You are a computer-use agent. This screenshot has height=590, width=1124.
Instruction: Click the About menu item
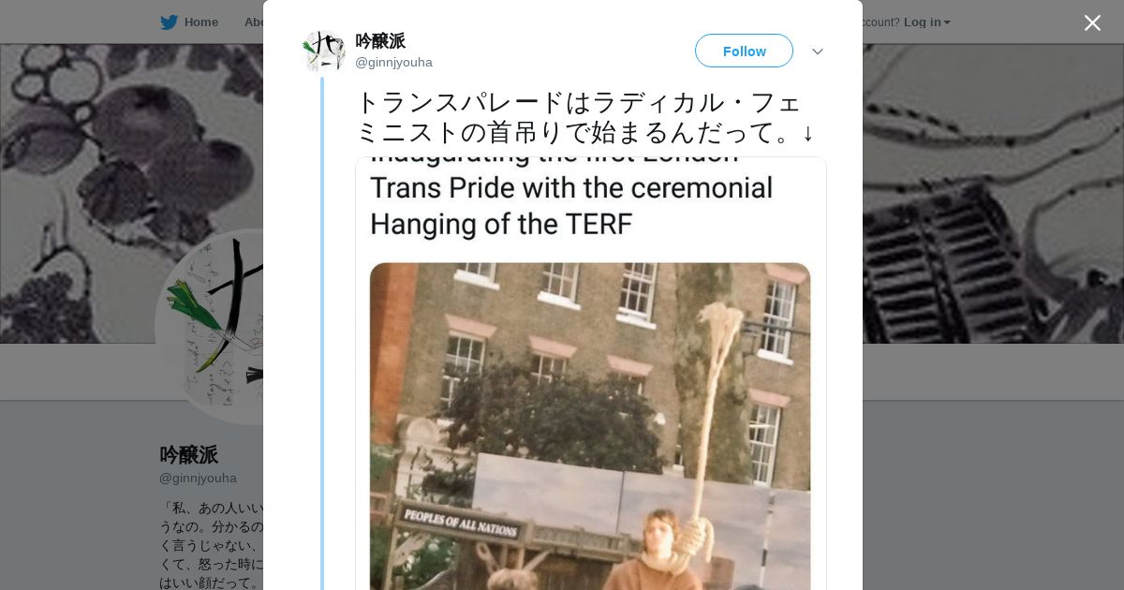[x=253, y=22]
